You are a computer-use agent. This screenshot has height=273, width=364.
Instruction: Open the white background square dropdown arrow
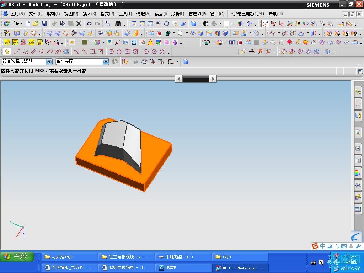(x=233, y=23)
